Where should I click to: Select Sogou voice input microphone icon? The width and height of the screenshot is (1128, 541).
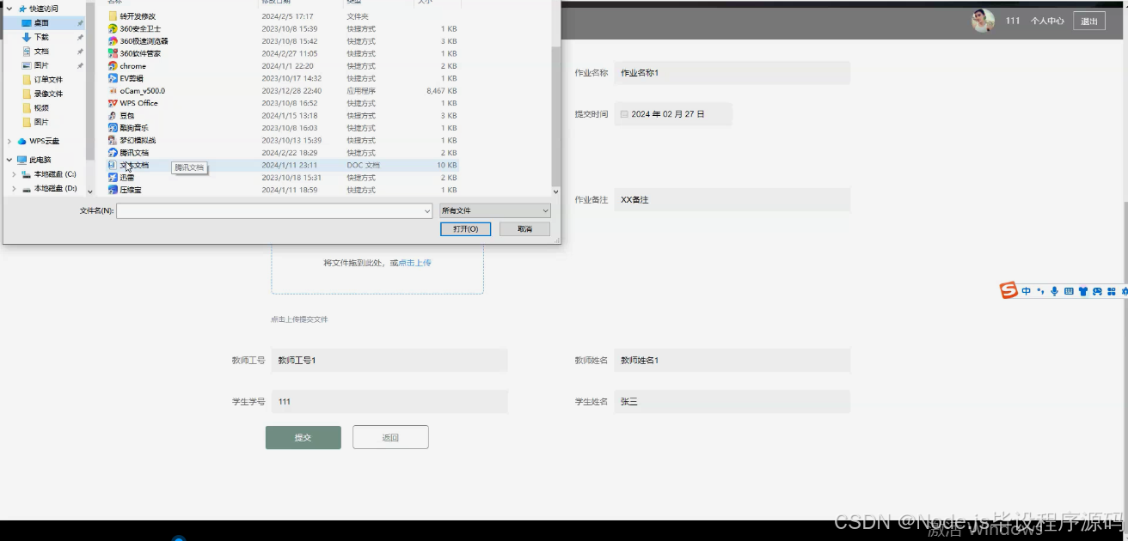coord(1055,290)
